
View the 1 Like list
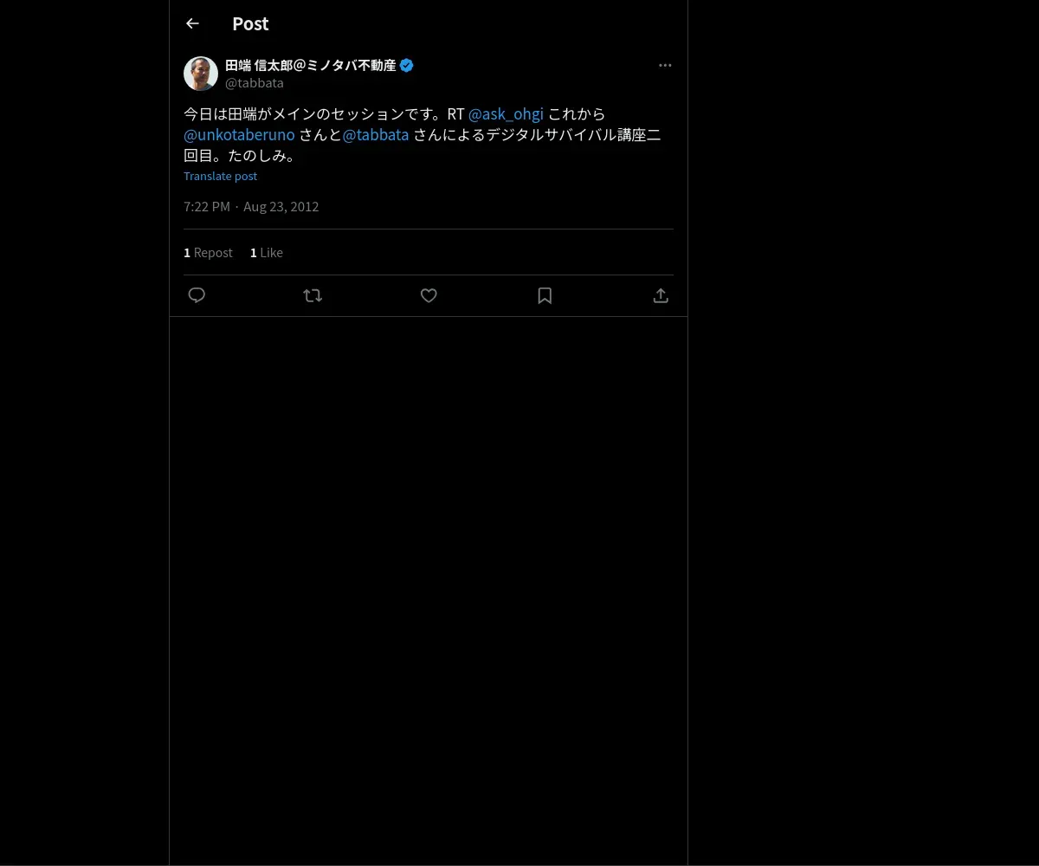267,252
